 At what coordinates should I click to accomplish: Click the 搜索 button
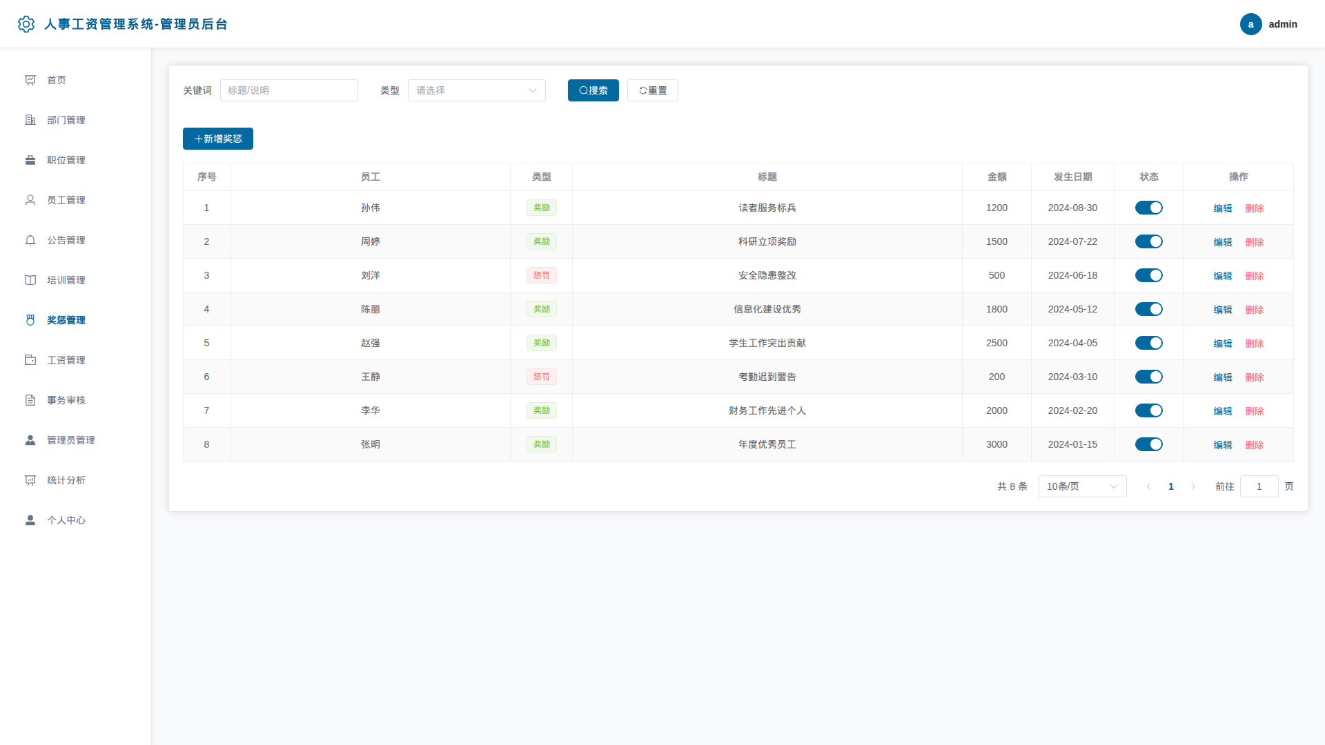[593, 90]
